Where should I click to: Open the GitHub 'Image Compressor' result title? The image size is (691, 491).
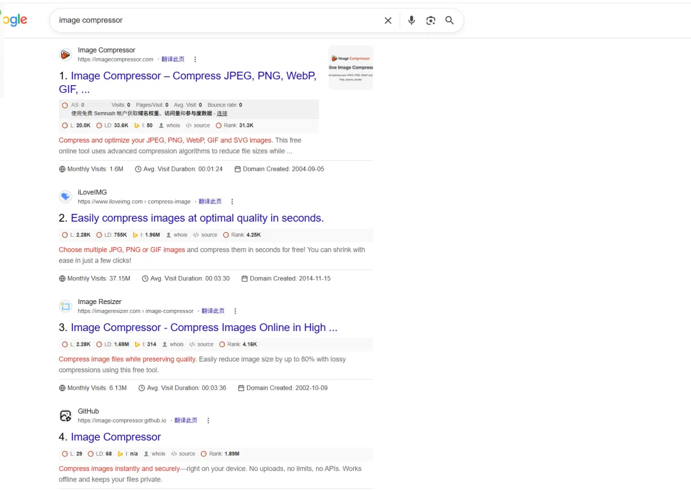[116, 437]
